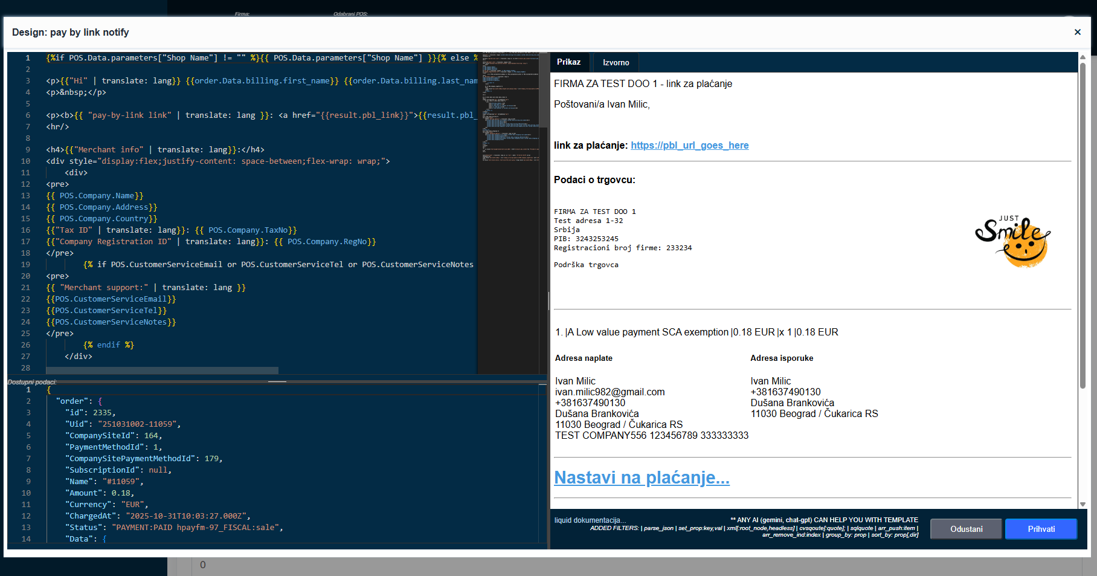Click the Prihvati button
The width and height of the screenshot is (1097, 576).
coord(1040,529)
